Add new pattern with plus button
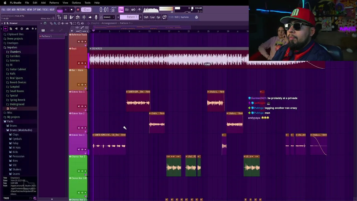Screen dimensions: 357x201 pos(140,17)
